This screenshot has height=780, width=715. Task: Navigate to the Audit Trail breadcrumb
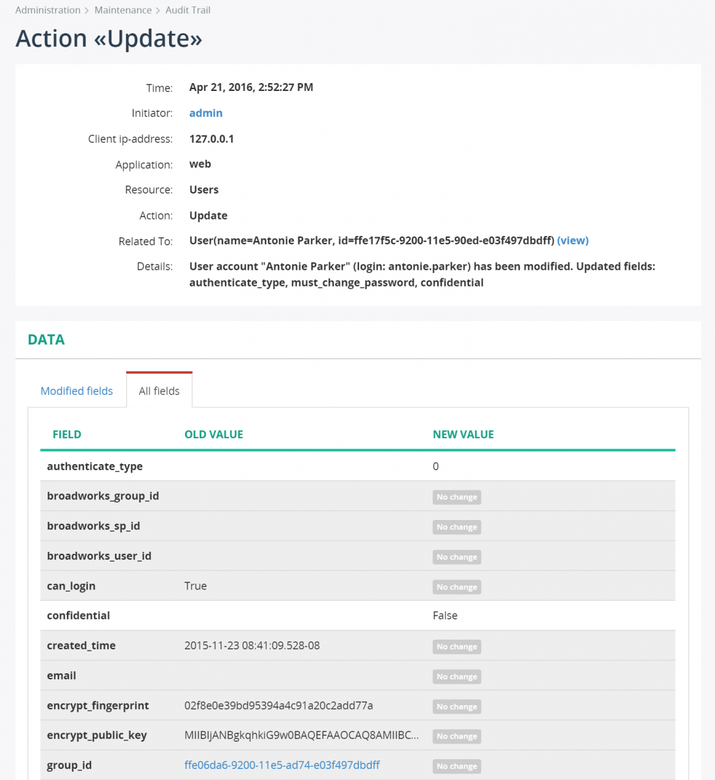tap(188, 10)
